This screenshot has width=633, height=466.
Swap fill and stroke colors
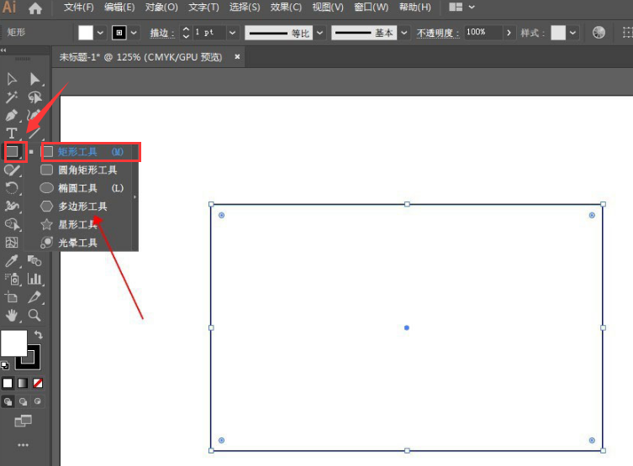tap(38, 335)
